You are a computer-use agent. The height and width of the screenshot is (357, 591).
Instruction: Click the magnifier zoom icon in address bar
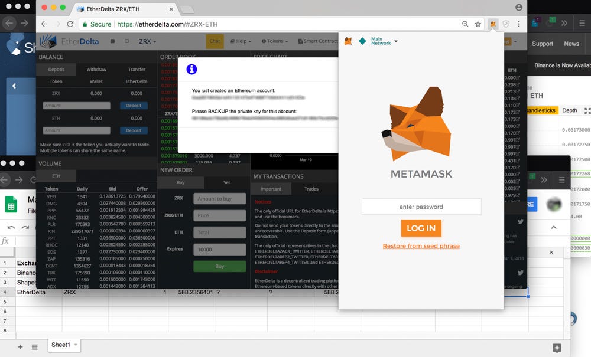pos(465,24)
